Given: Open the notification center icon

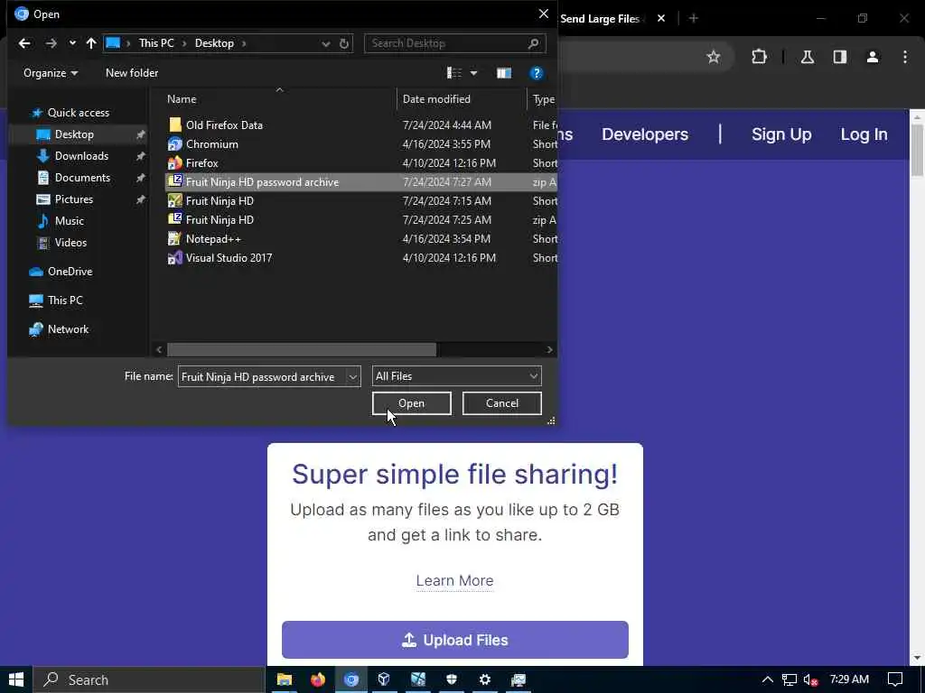Looking at the screenshot, I should click(x=895, y=680).
